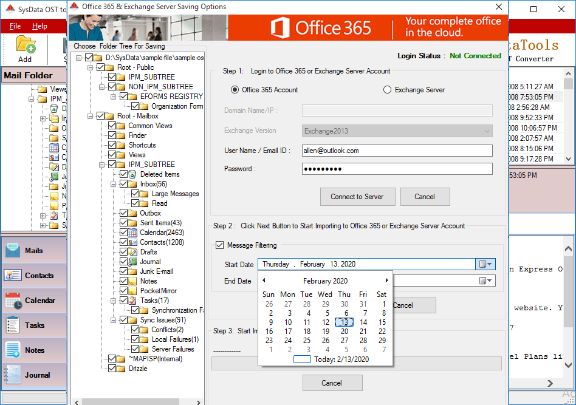576x405 pixels.
Task: Select the ~MAPISP(Internal) folder row
Action: point(155,359)
